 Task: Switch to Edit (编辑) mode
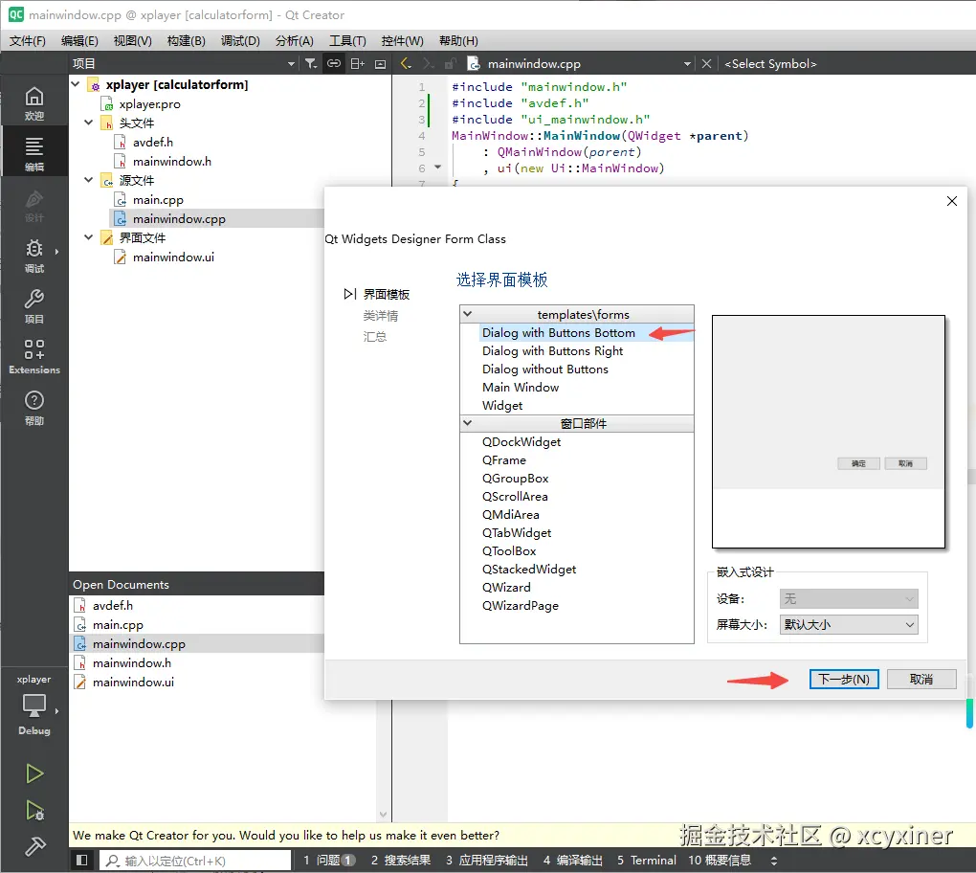34,154
